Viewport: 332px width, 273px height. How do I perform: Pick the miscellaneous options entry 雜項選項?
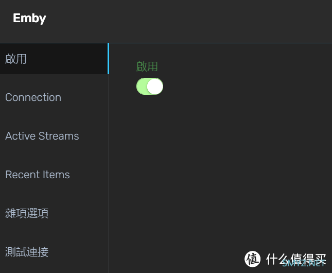point(27,213)
